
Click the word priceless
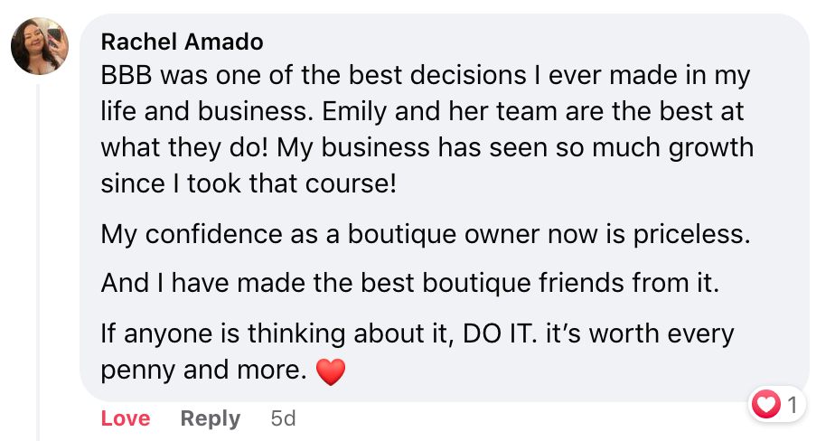pos(691,234)
